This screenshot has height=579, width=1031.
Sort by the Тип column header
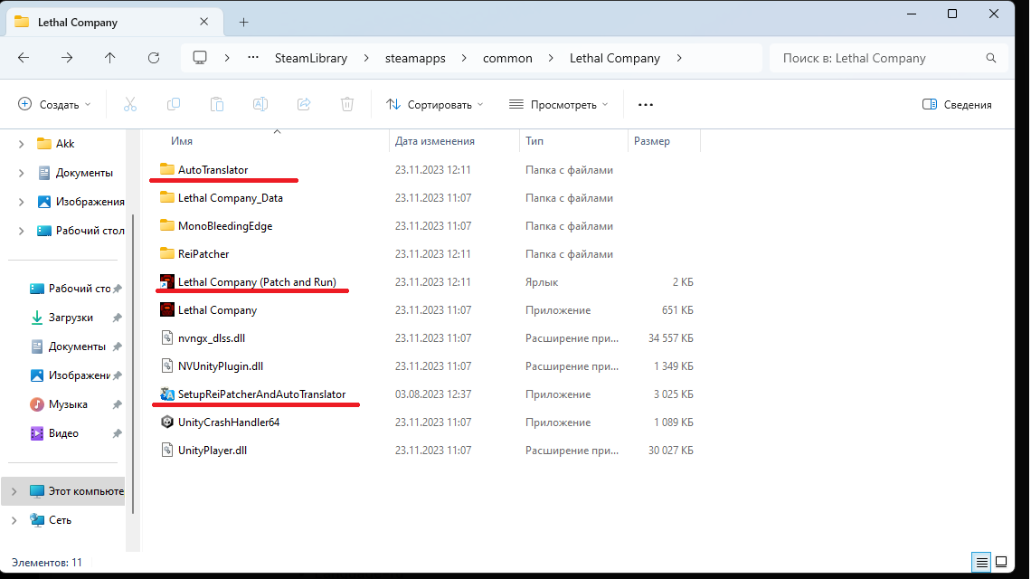click(x=534, y=141)
